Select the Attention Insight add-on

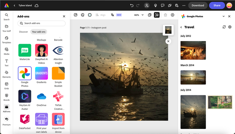coord(58,50)
